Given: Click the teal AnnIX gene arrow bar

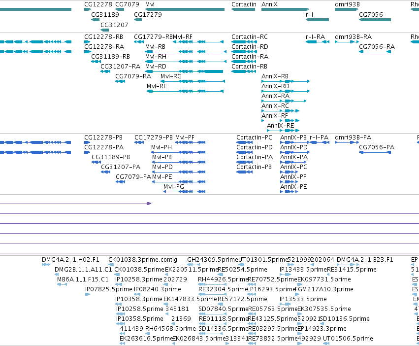Looking at the screenshot, I should pyautogui.click(x=286, y=9).
